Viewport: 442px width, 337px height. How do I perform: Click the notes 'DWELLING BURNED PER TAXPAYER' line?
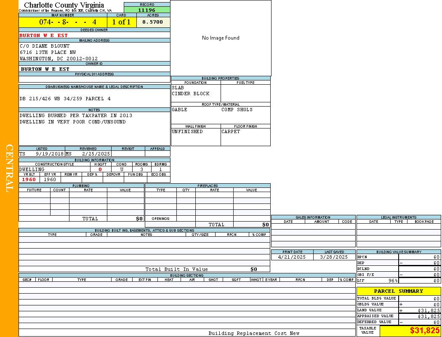tap(76, 115)
